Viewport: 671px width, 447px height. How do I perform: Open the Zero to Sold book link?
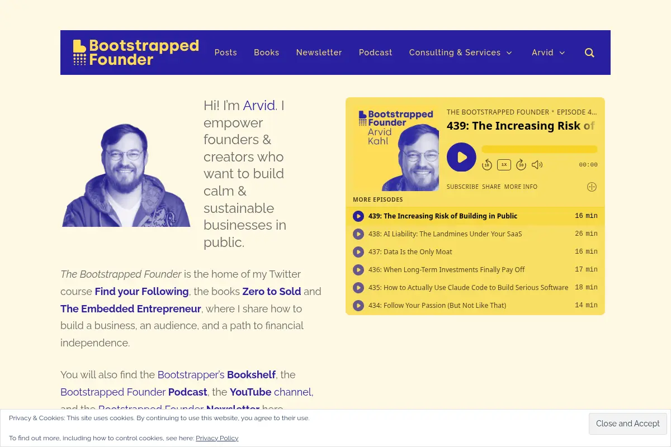pos(272,292)
